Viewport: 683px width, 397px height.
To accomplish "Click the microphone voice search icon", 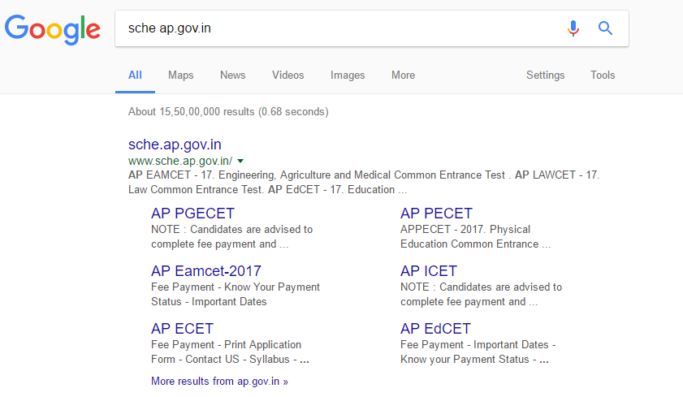I will coord(573,28).
